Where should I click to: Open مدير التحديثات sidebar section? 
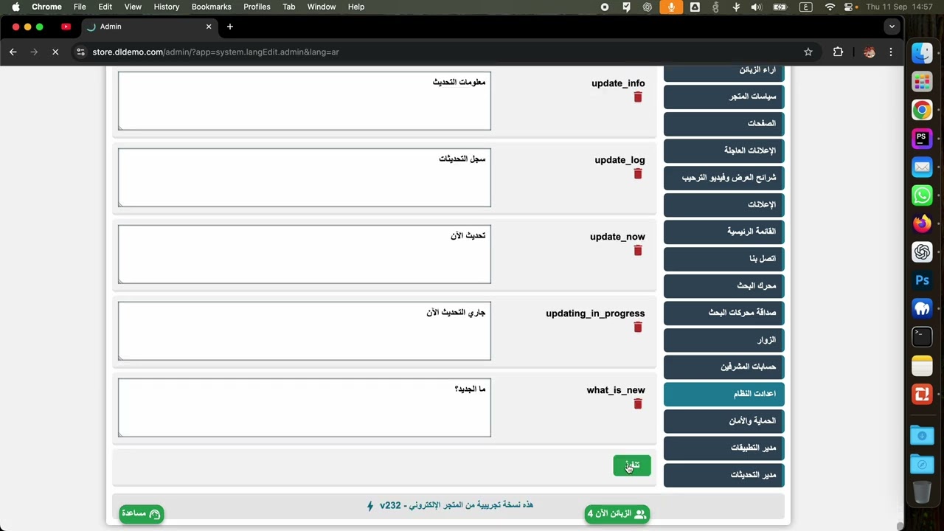[x=724, y=475]
